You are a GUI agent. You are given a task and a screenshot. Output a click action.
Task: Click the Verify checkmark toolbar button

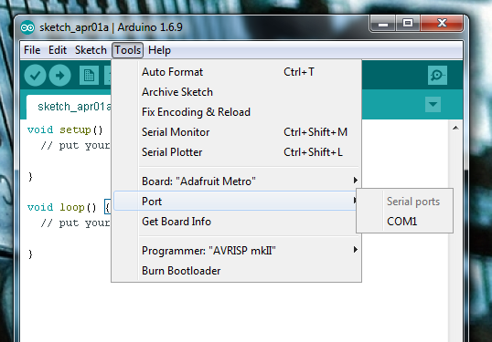35,76
